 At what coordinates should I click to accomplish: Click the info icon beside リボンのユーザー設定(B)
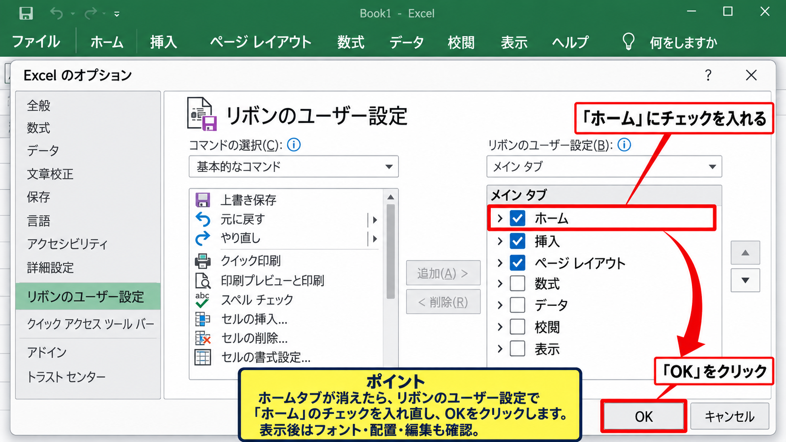pos(624,145)
